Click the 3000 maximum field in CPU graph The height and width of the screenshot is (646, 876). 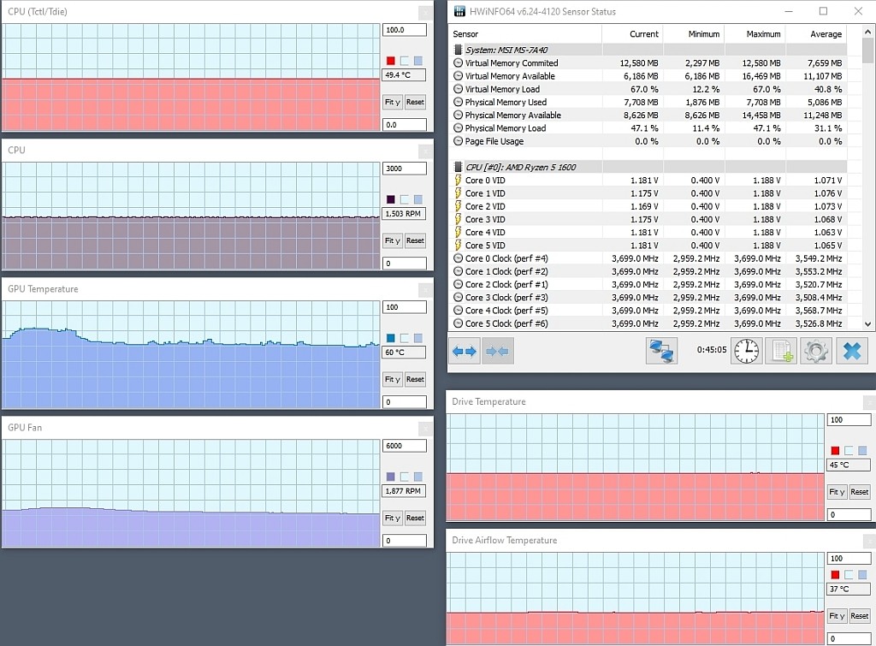pyautogui.click(x=405, y=169)
